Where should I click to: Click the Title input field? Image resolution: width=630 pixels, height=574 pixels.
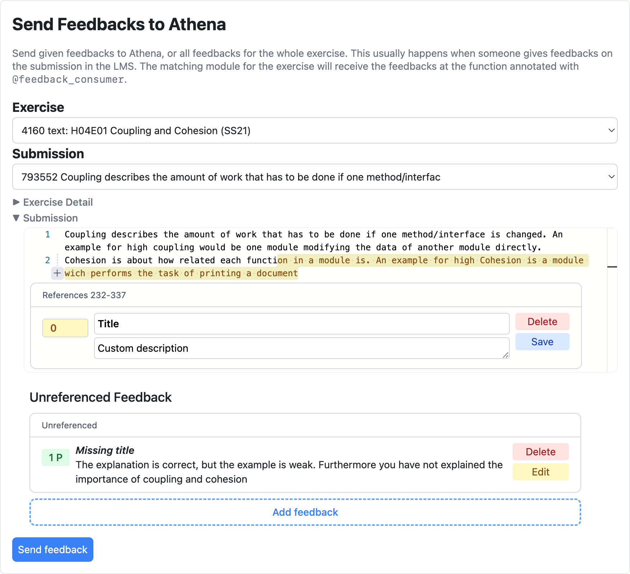(x=302, y=324)
